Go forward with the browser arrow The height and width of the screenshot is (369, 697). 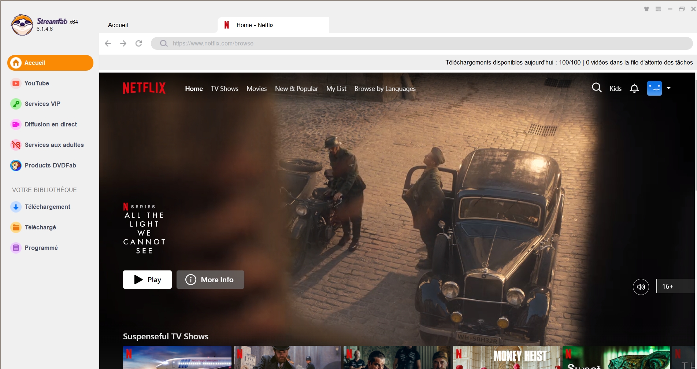tap(123, 43)
